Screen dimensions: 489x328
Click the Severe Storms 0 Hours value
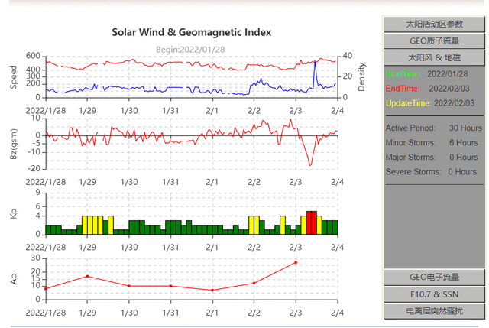point(463,171)
